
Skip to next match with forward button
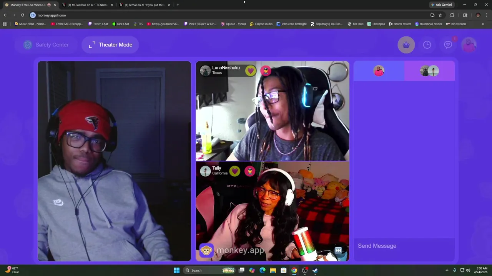click(338, 250)
